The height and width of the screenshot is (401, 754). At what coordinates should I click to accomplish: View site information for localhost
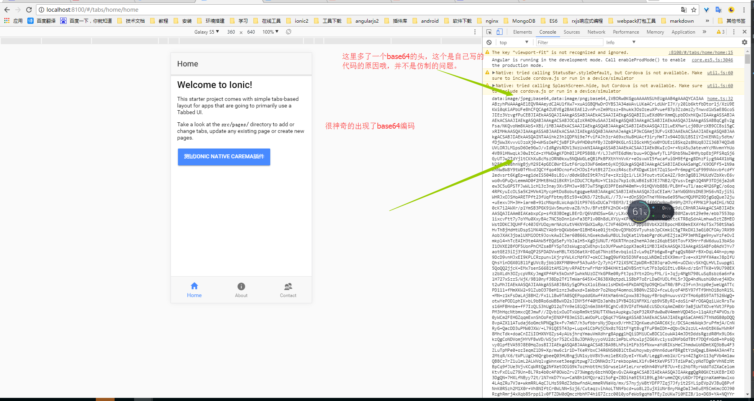click(x=41, y=10)
